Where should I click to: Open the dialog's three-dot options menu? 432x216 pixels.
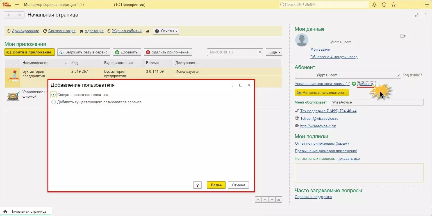[232, 85]
